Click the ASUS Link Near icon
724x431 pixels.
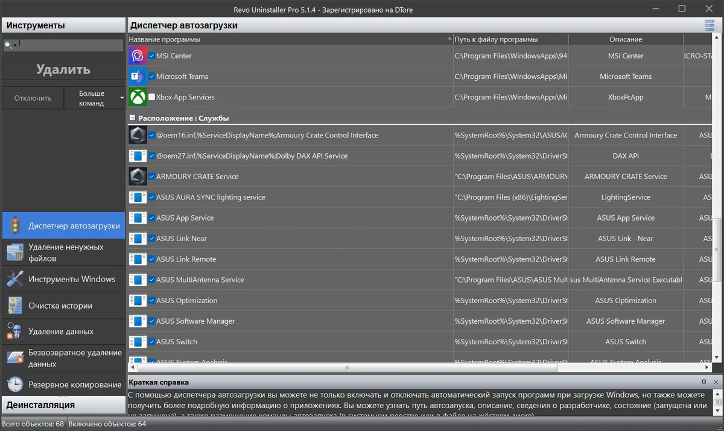point(138,239)
